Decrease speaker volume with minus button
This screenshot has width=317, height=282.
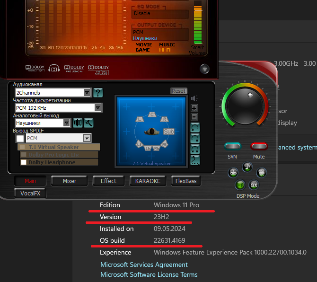(194, 117)
